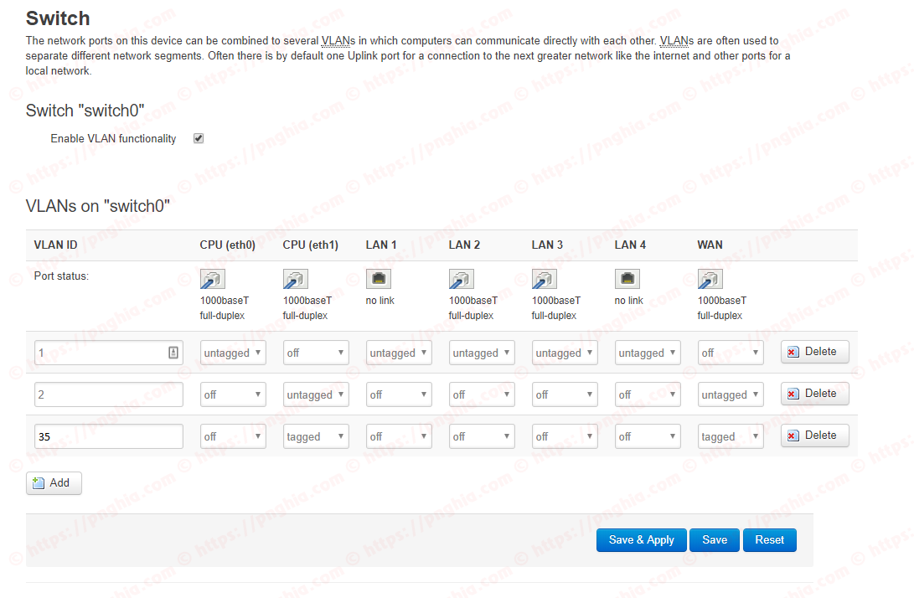Open the VLAN 1 CPU (eth0) tagging dropdown
The width and height of the screenshot is (914, 598).
click(233, 353)
